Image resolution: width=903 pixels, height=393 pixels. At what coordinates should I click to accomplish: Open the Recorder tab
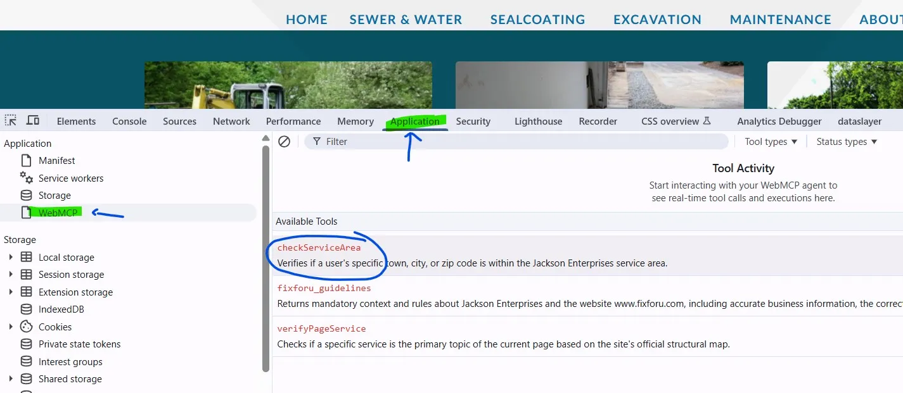(598, 122)
